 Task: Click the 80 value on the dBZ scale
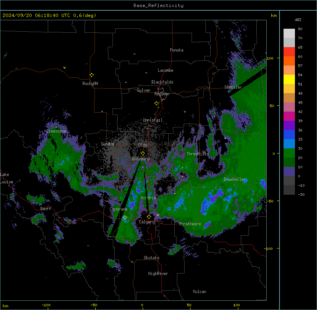click(300, 29)
